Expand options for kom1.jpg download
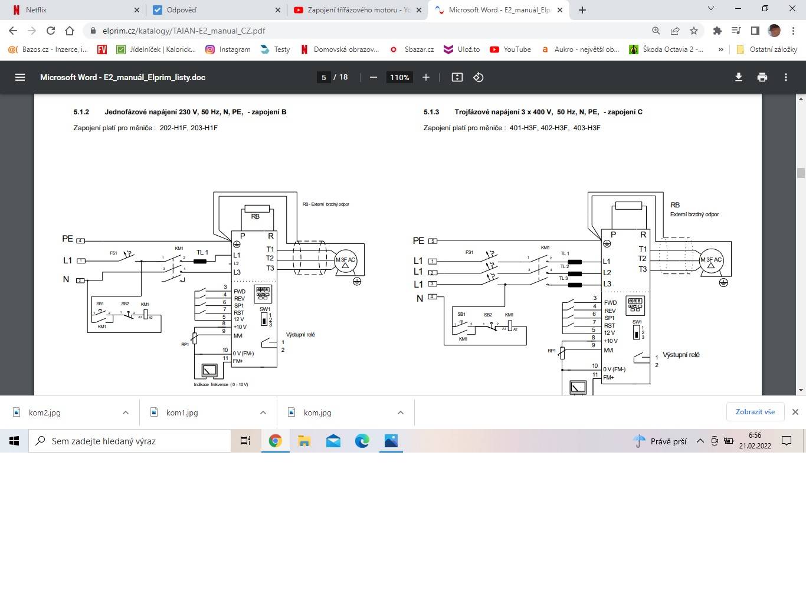This screenshot has width=806, height=594. (263, 412)
